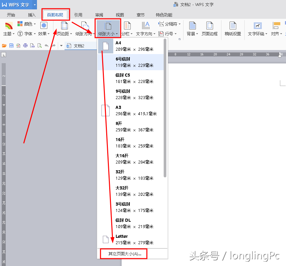Open the 颜色 color scheme option

[27, 24]
